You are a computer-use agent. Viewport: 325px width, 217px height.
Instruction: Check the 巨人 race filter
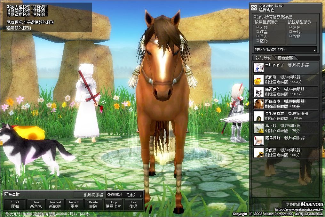pos(258,36)
